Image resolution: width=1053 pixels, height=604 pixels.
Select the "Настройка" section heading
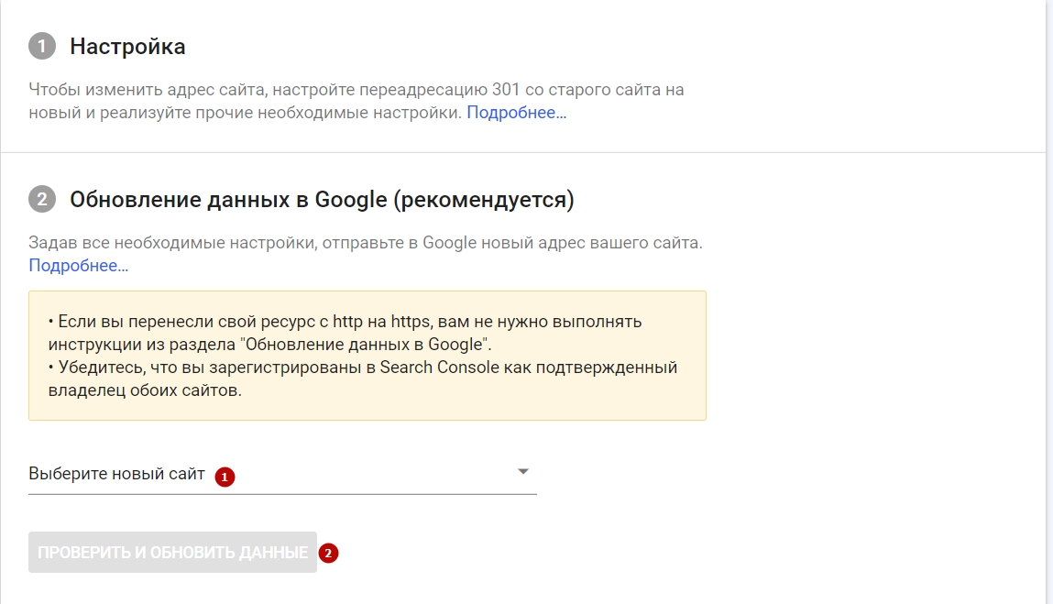point(127,46)
